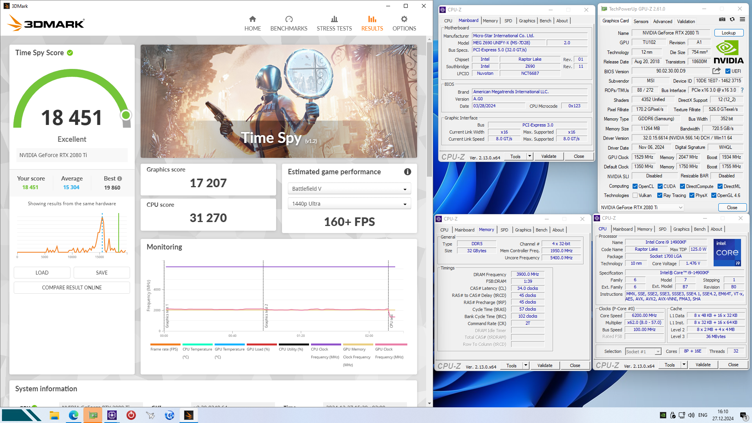Click the orange Frame rate legend swatch
The width and height of the screenshot is (752, 423).
point(165,345)
